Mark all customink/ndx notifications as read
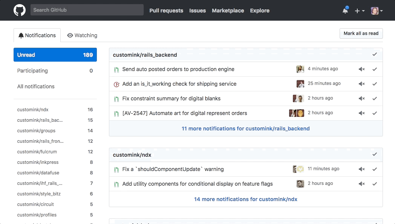395x224 pixels. coord(375,154)
